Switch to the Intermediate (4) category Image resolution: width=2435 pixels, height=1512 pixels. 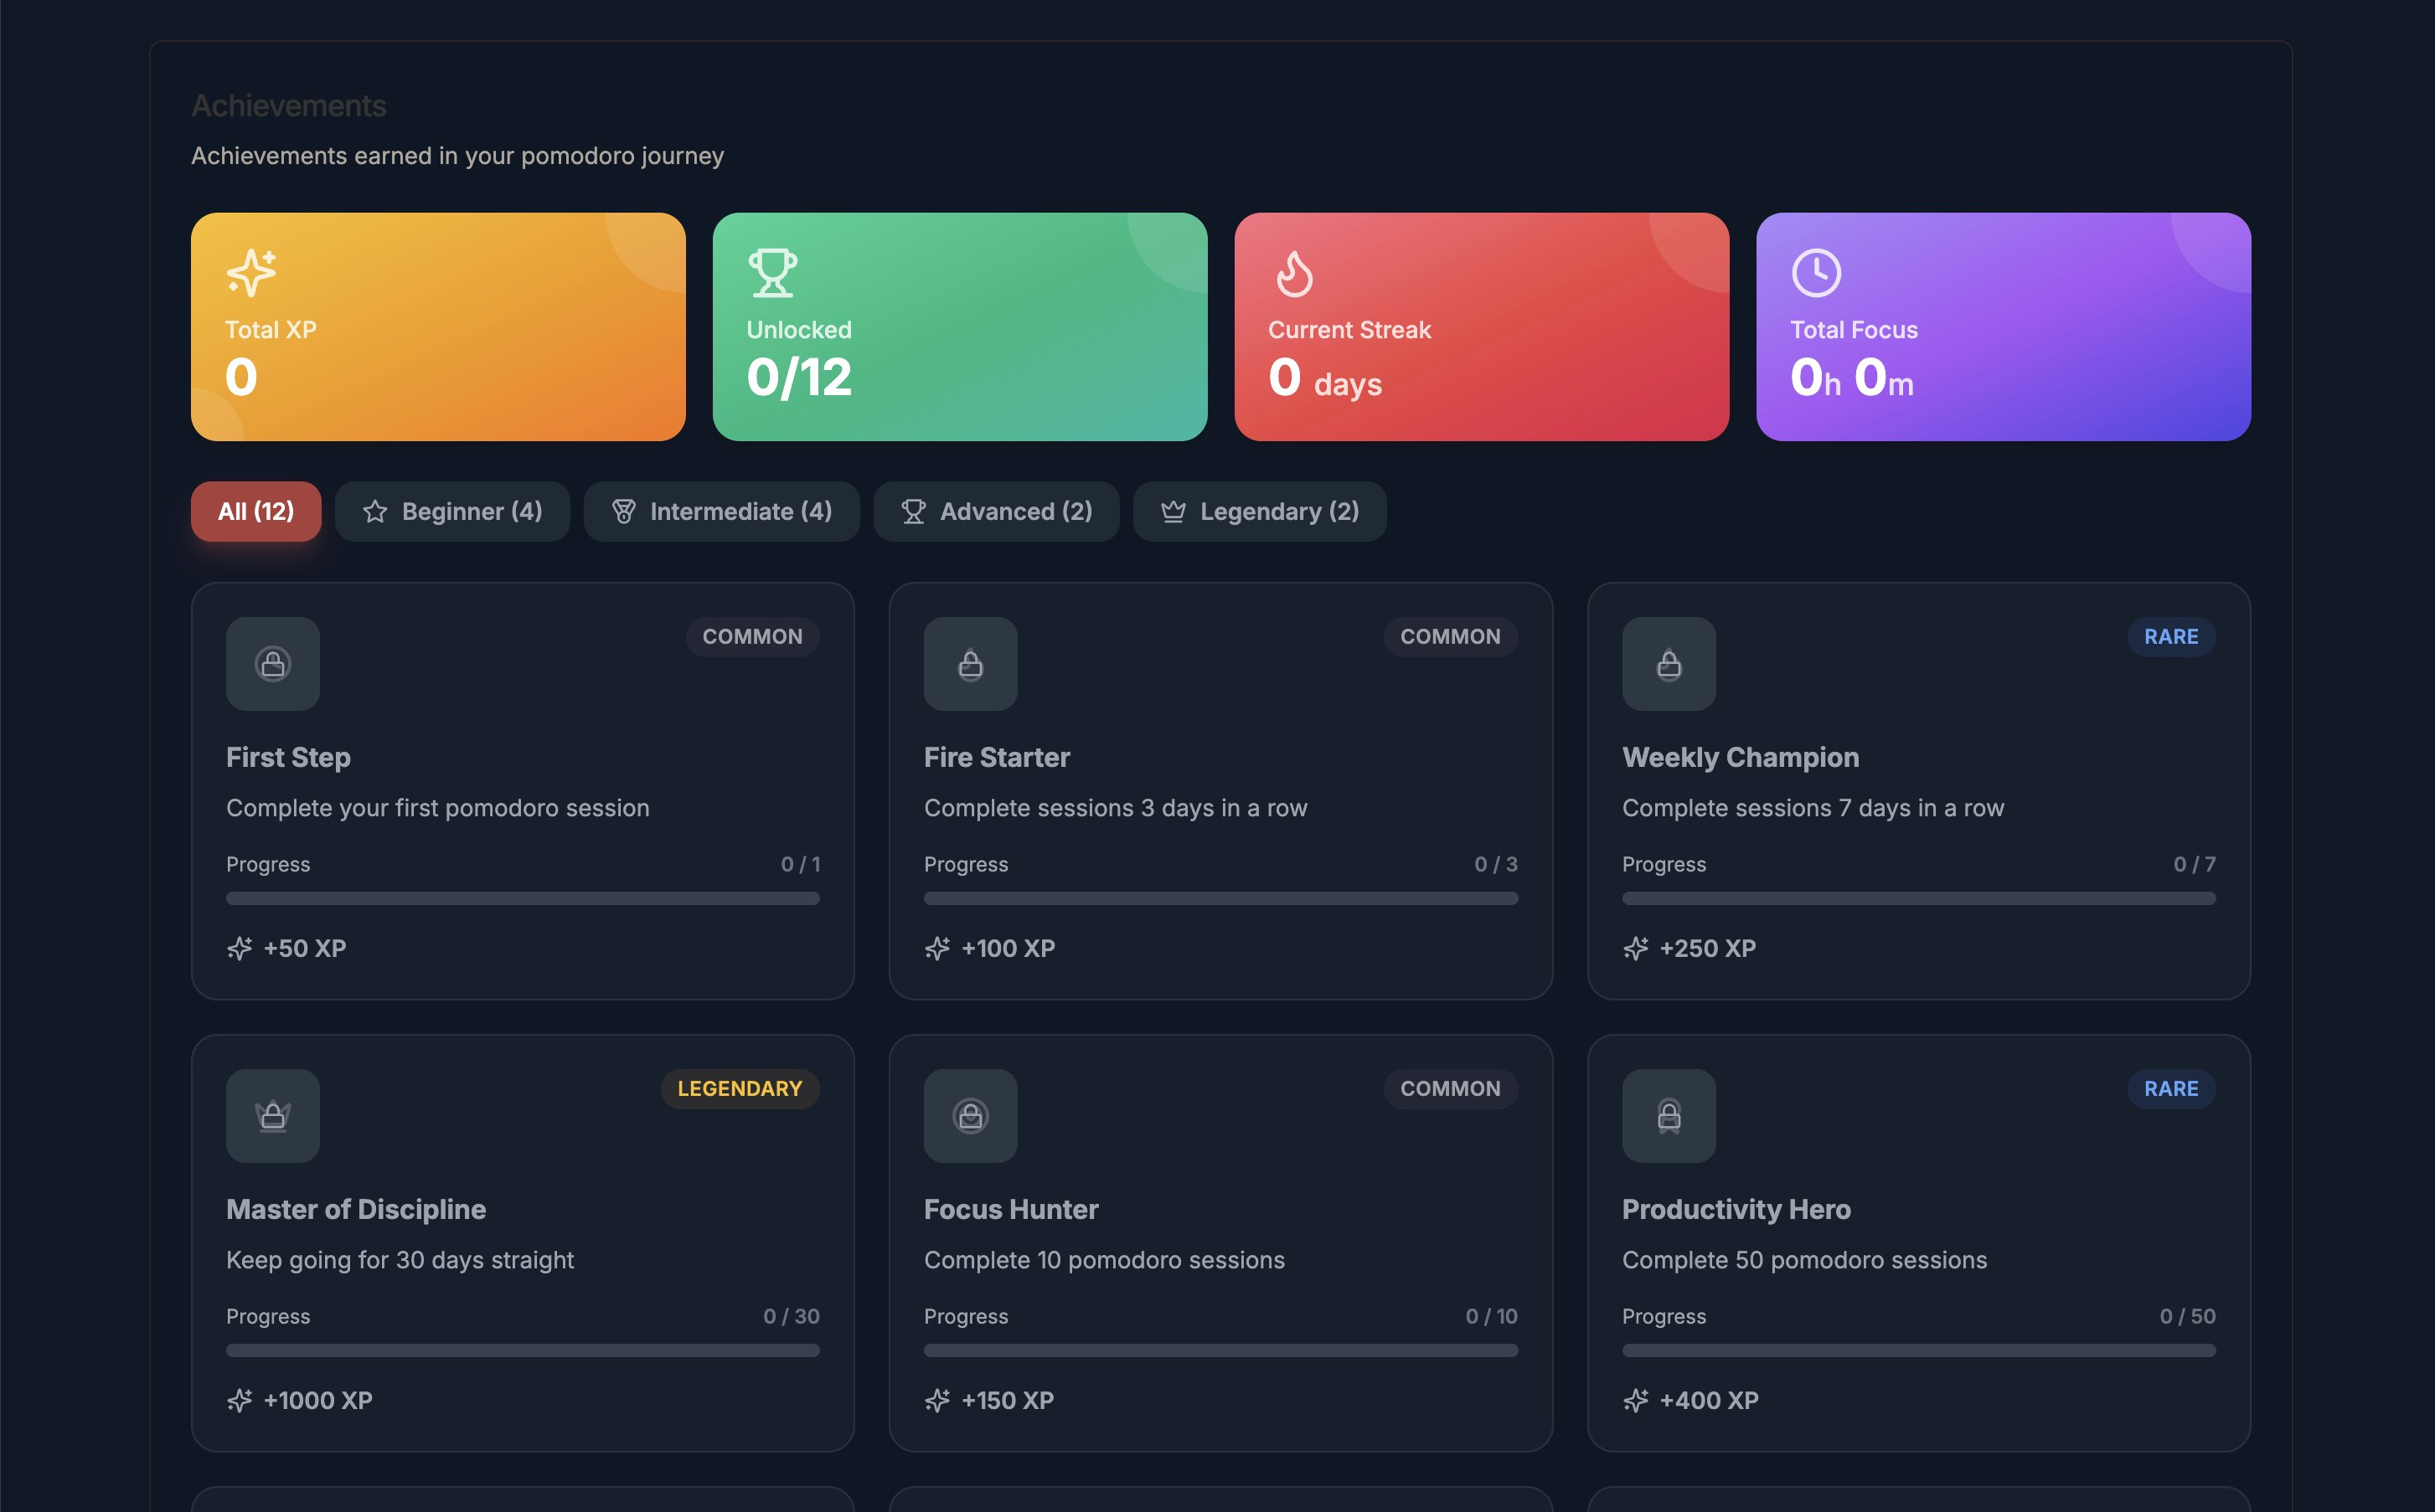pyautogui.click(x=721, y=511)
